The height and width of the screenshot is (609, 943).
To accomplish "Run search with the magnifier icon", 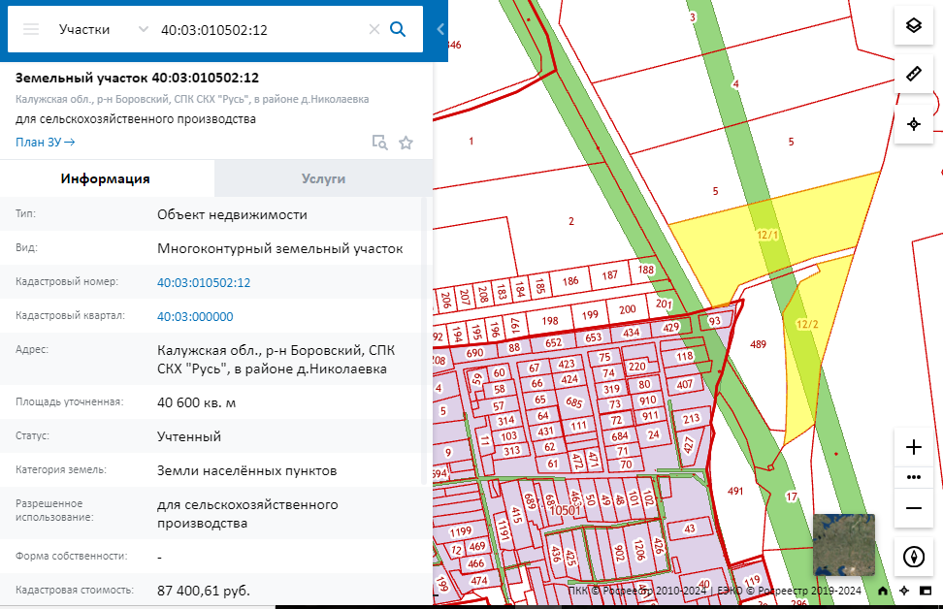I will coord(398,29).
